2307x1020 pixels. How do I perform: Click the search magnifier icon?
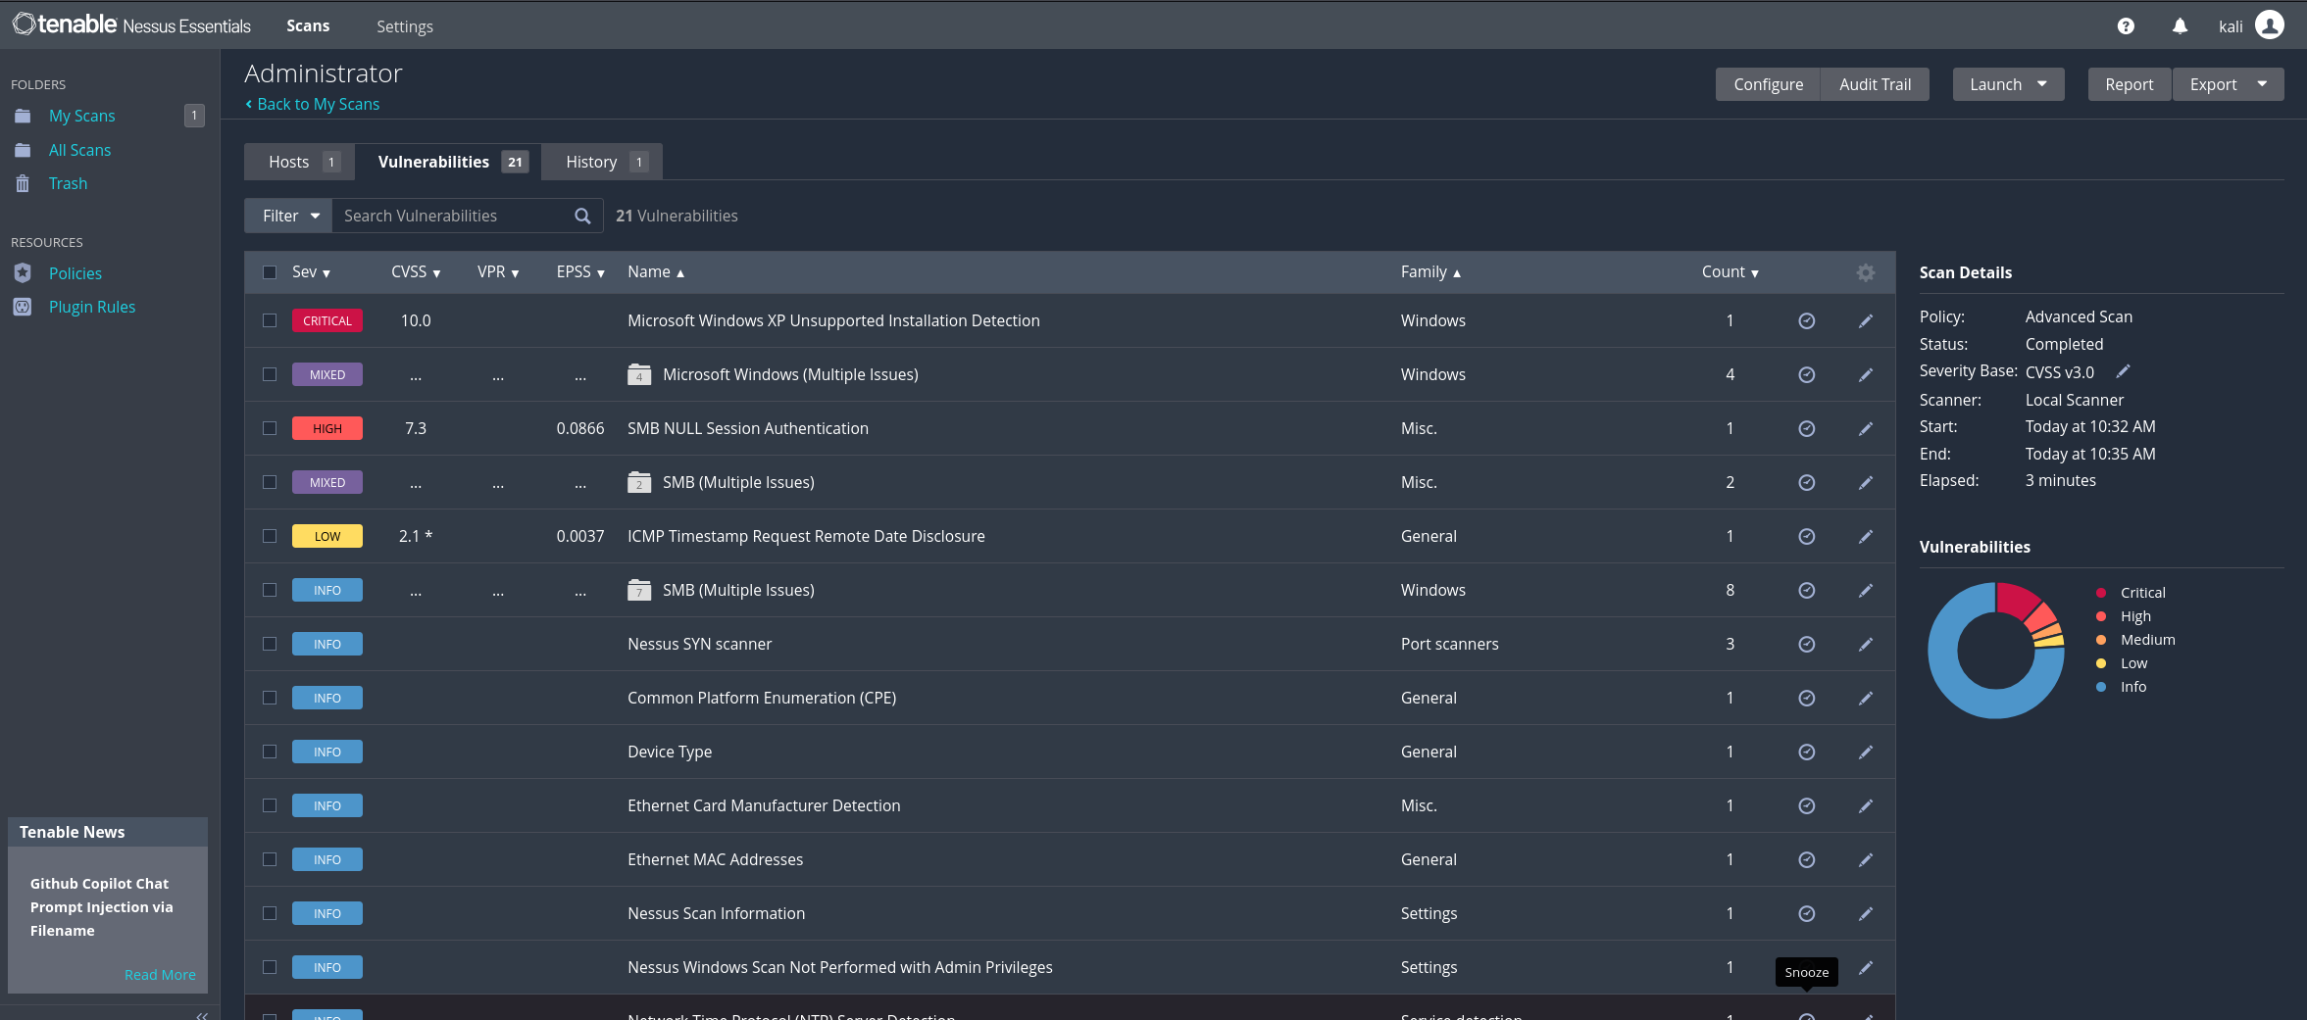(x=582, y=216)
